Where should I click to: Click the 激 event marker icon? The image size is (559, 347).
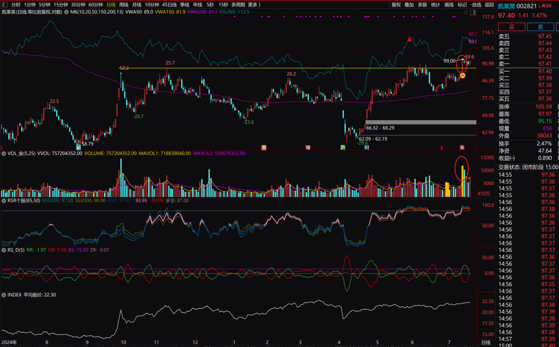tap(264, 147)
